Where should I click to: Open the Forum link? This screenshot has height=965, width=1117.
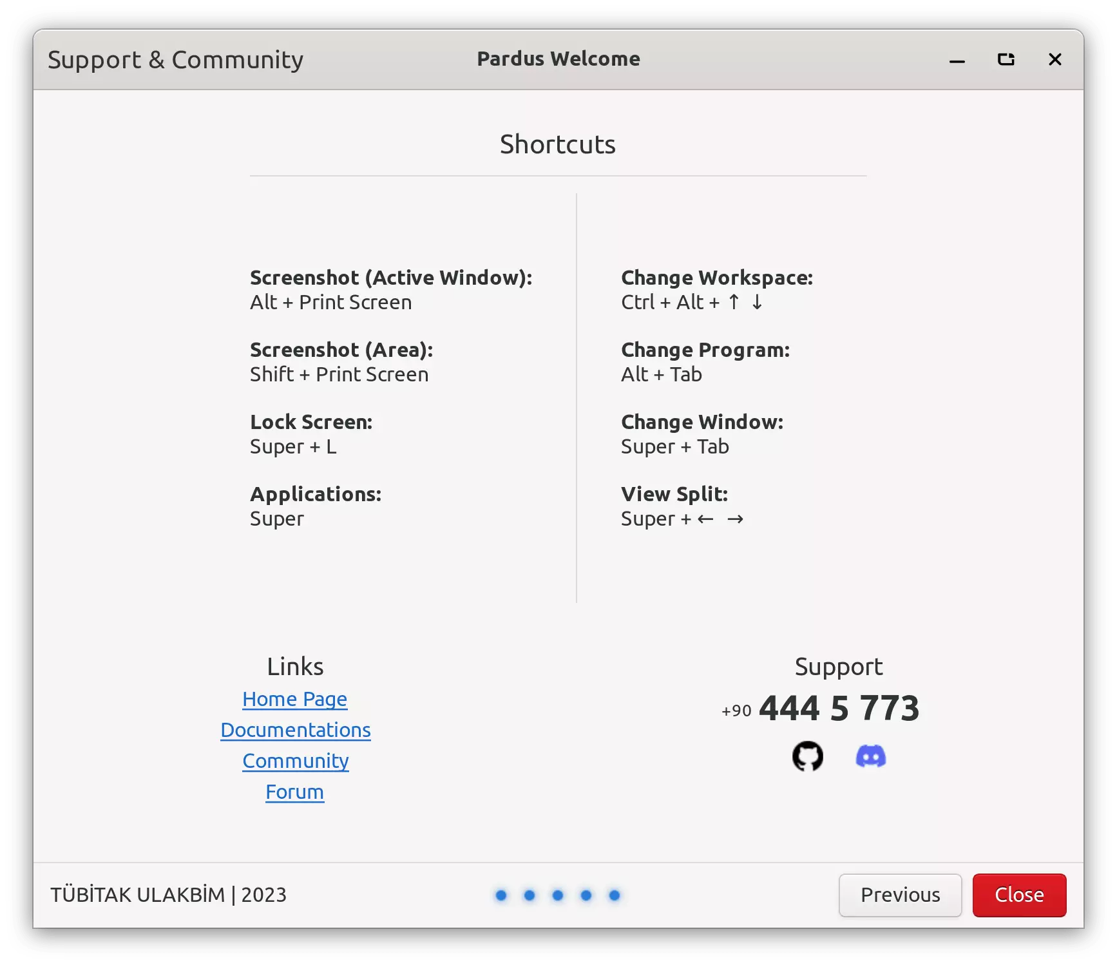[294, 792]
